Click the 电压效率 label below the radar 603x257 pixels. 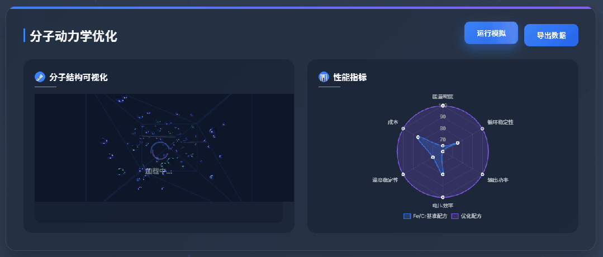click(443, 206)
